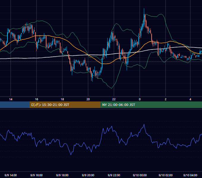The height and width of the screenshot is (178, 202).
Task: Click the London session bar 15:30-21:00 JST
Action: tap(65, 105)
